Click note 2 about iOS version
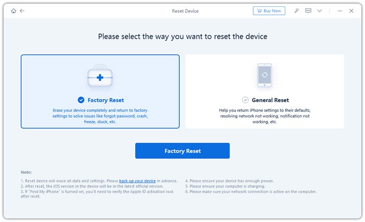365x222 pixels. (x=92, y=186)
